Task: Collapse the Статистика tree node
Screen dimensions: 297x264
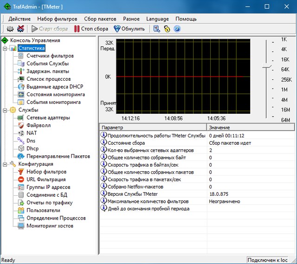Action: 5,48
